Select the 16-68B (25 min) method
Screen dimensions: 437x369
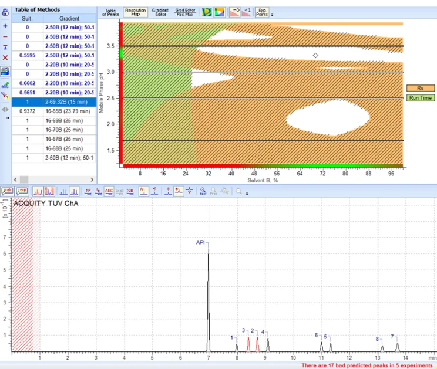tap(54, 148)
